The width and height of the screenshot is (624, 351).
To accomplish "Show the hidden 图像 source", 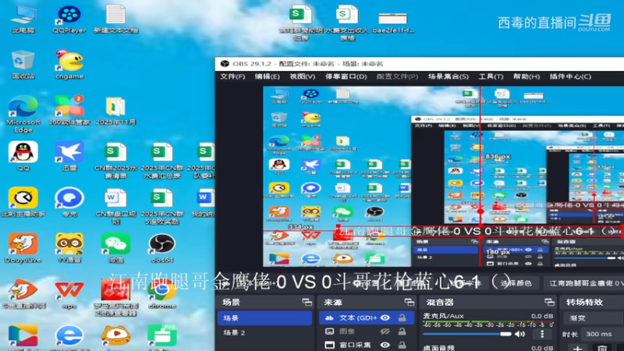I will pyautogui.click(x=385, y=331).
